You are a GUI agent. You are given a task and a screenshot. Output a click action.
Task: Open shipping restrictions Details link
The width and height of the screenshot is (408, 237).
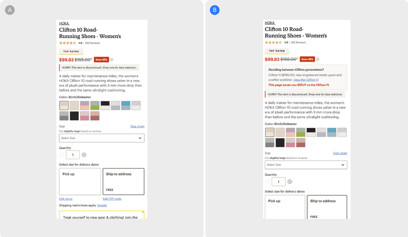[102, 205]
